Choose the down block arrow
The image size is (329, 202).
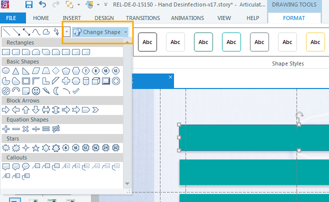[36, 109]
